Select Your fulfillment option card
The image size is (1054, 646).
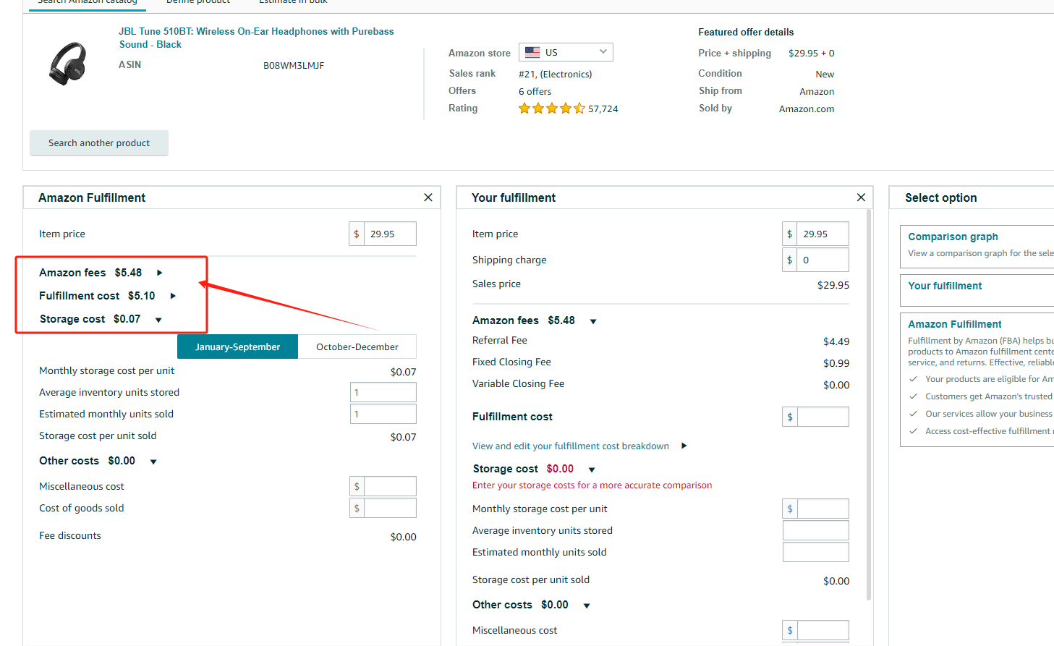[x=977, y=289]
